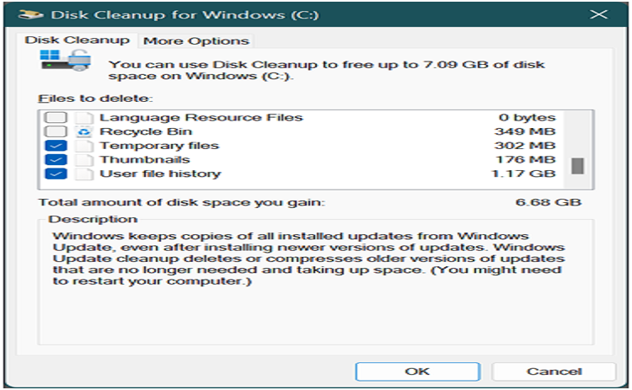Select the Disk Cleanup tab
Screen dimensions: 632x390
tap(77, 40)
